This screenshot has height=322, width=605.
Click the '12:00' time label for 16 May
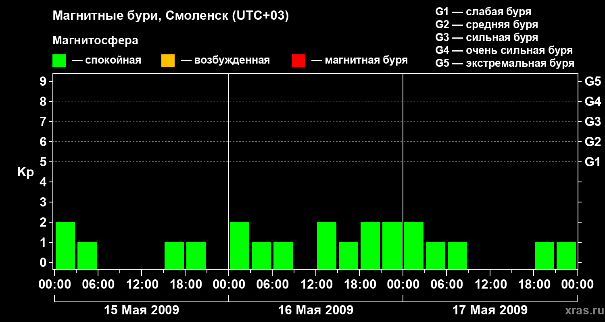click(x=316, y=285)
